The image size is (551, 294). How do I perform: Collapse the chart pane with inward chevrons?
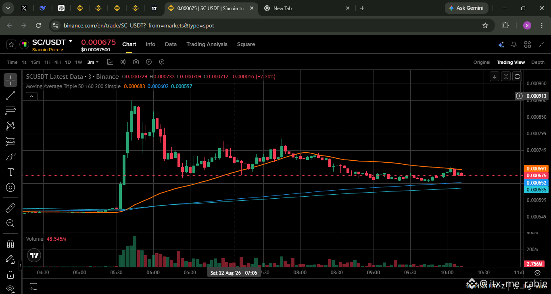point(506,76)
